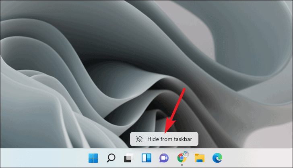Launch Microsoft Edge from taskbar

tap(217, 158)
